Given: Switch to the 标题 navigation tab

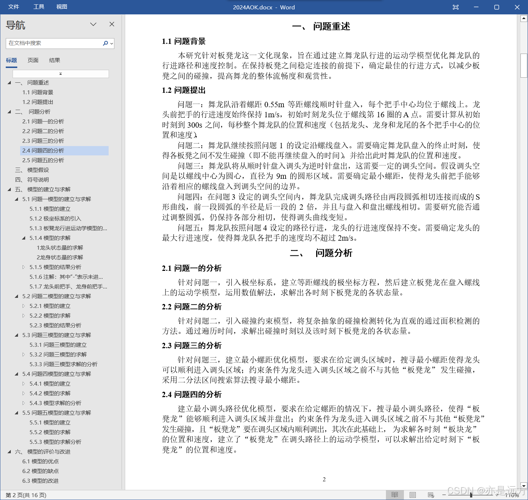Looking at the screenshot, I should [12, 60].
